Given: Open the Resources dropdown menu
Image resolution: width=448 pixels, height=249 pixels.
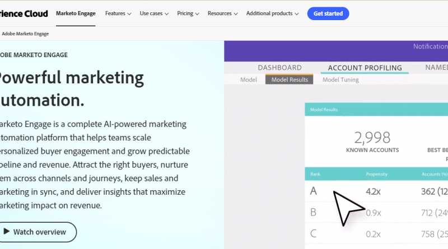Looking at the screenshot, I should (222, 13).
